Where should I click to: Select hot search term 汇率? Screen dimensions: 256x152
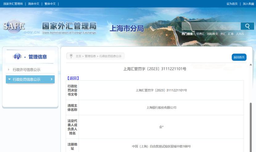(231, 34)
